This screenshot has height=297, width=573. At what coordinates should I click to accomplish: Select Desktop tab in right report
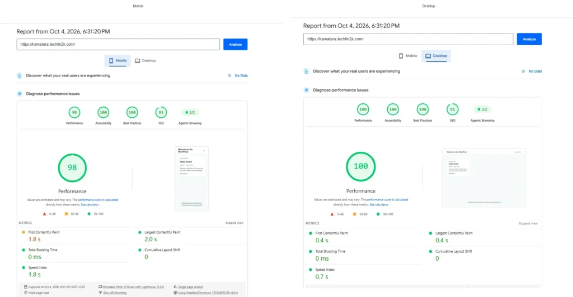(436, 56)
